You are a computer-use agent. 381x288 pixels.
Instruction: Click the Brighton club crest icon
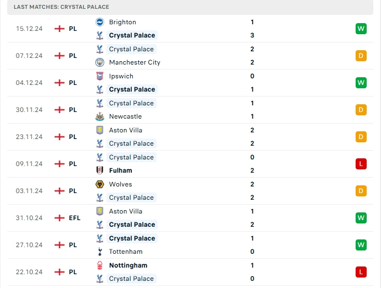coord(100,22)
